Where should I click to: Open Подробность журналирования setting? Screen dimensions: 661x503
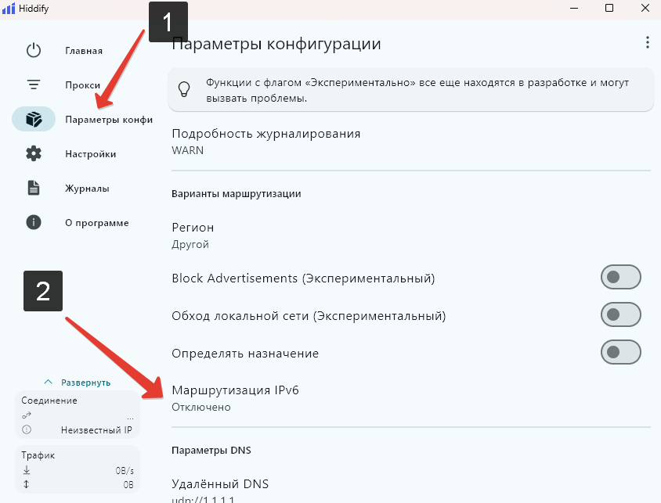coord(411,142)
